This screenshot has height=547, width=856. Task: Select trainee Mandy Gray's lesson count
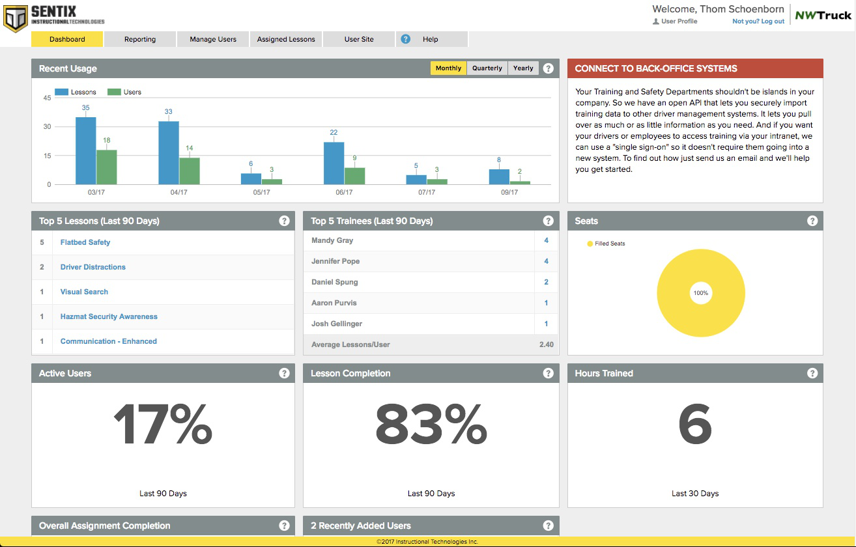point(546,240)
